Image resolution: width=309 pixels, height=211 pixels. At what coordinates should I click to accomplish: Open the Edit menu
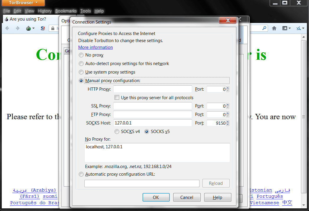(x=17, y=11)
